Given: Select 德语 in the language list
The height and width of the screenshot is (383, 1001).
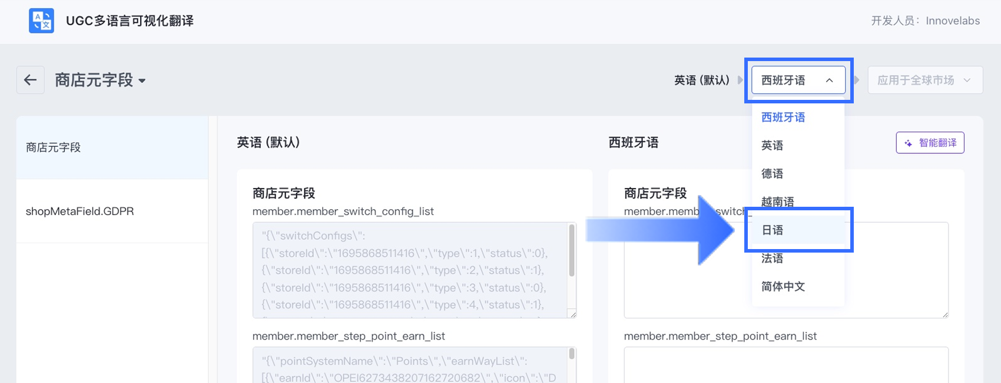Looking at the screenshot, I should [x=798, y=173].
